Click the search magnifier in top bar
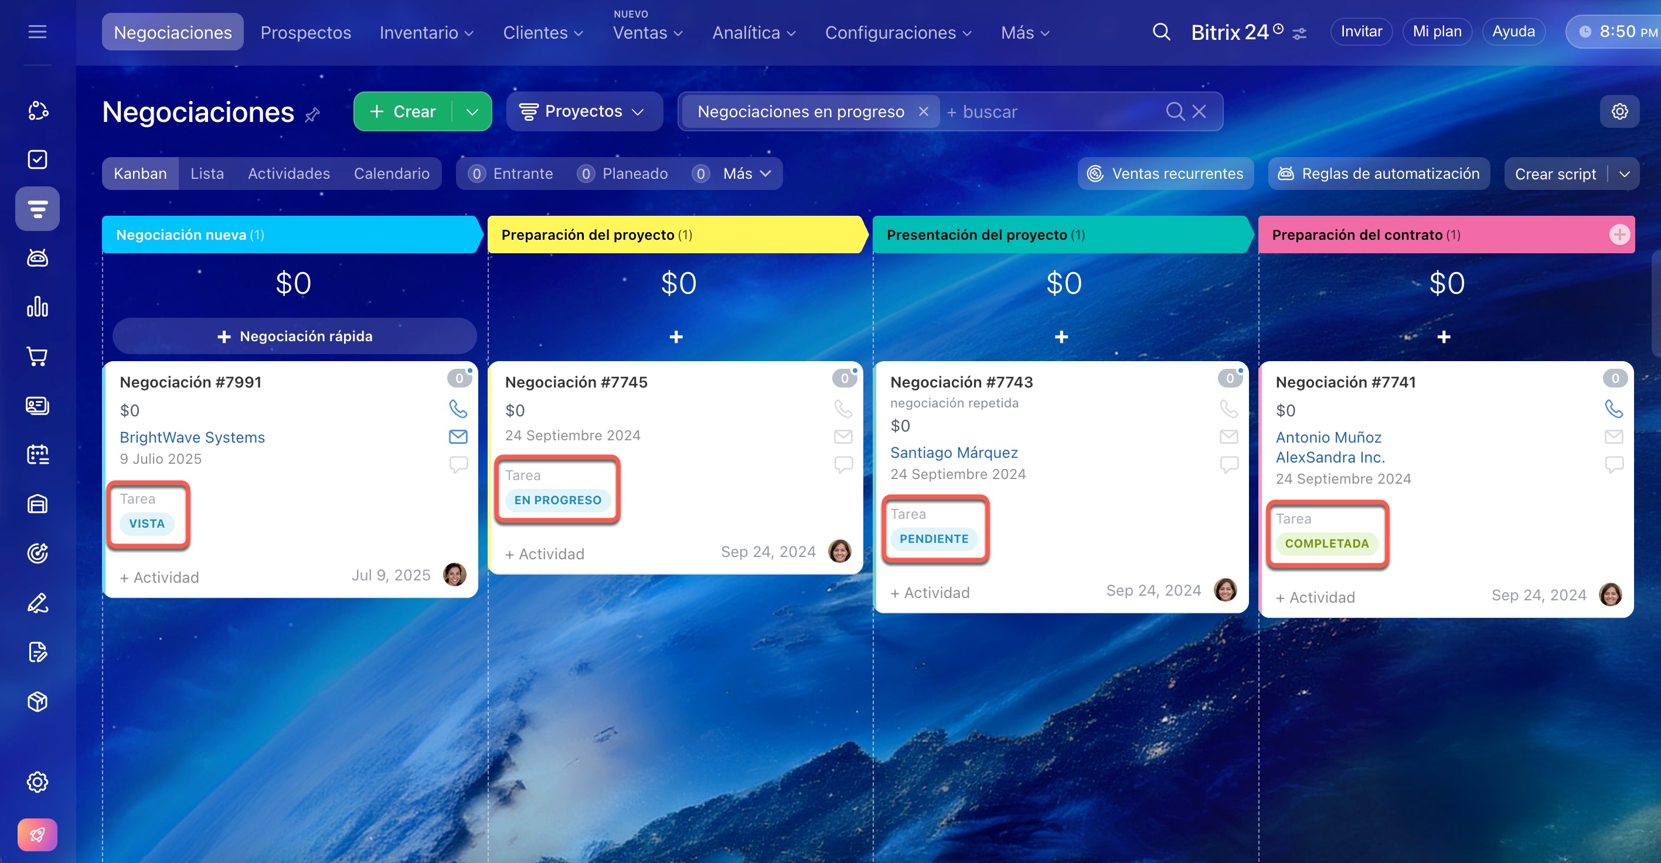Screen dimensions: 1661x863 click(1161, 32)
